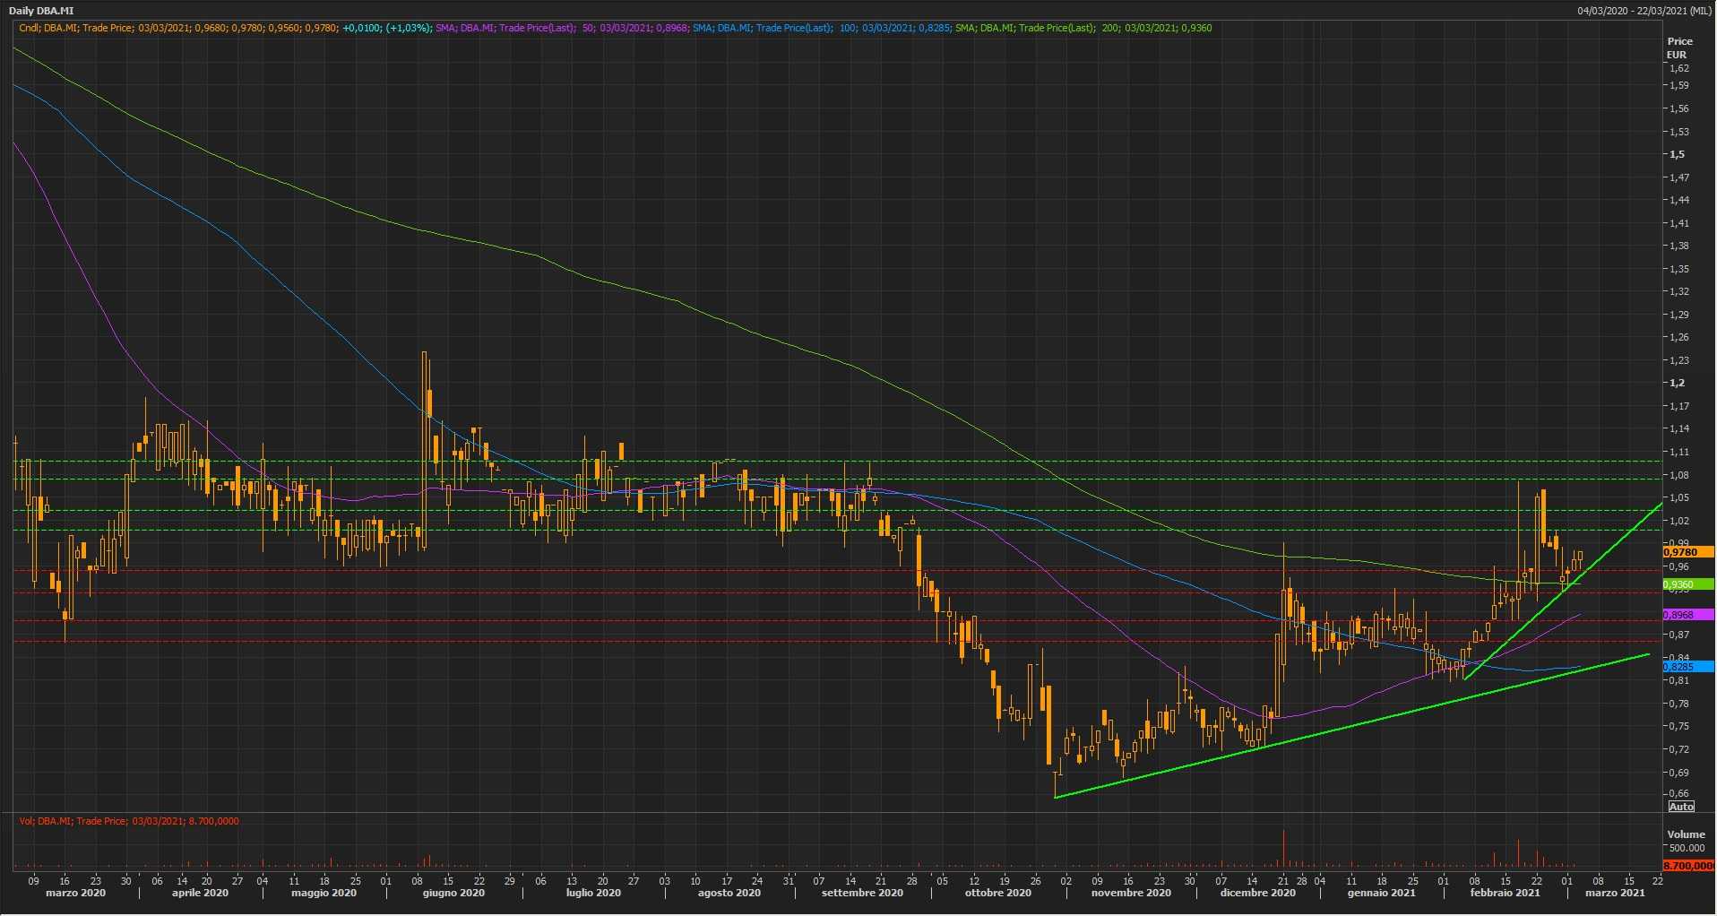Click the blue 0,8285 SMA 100 price tag

(1687, 667)
